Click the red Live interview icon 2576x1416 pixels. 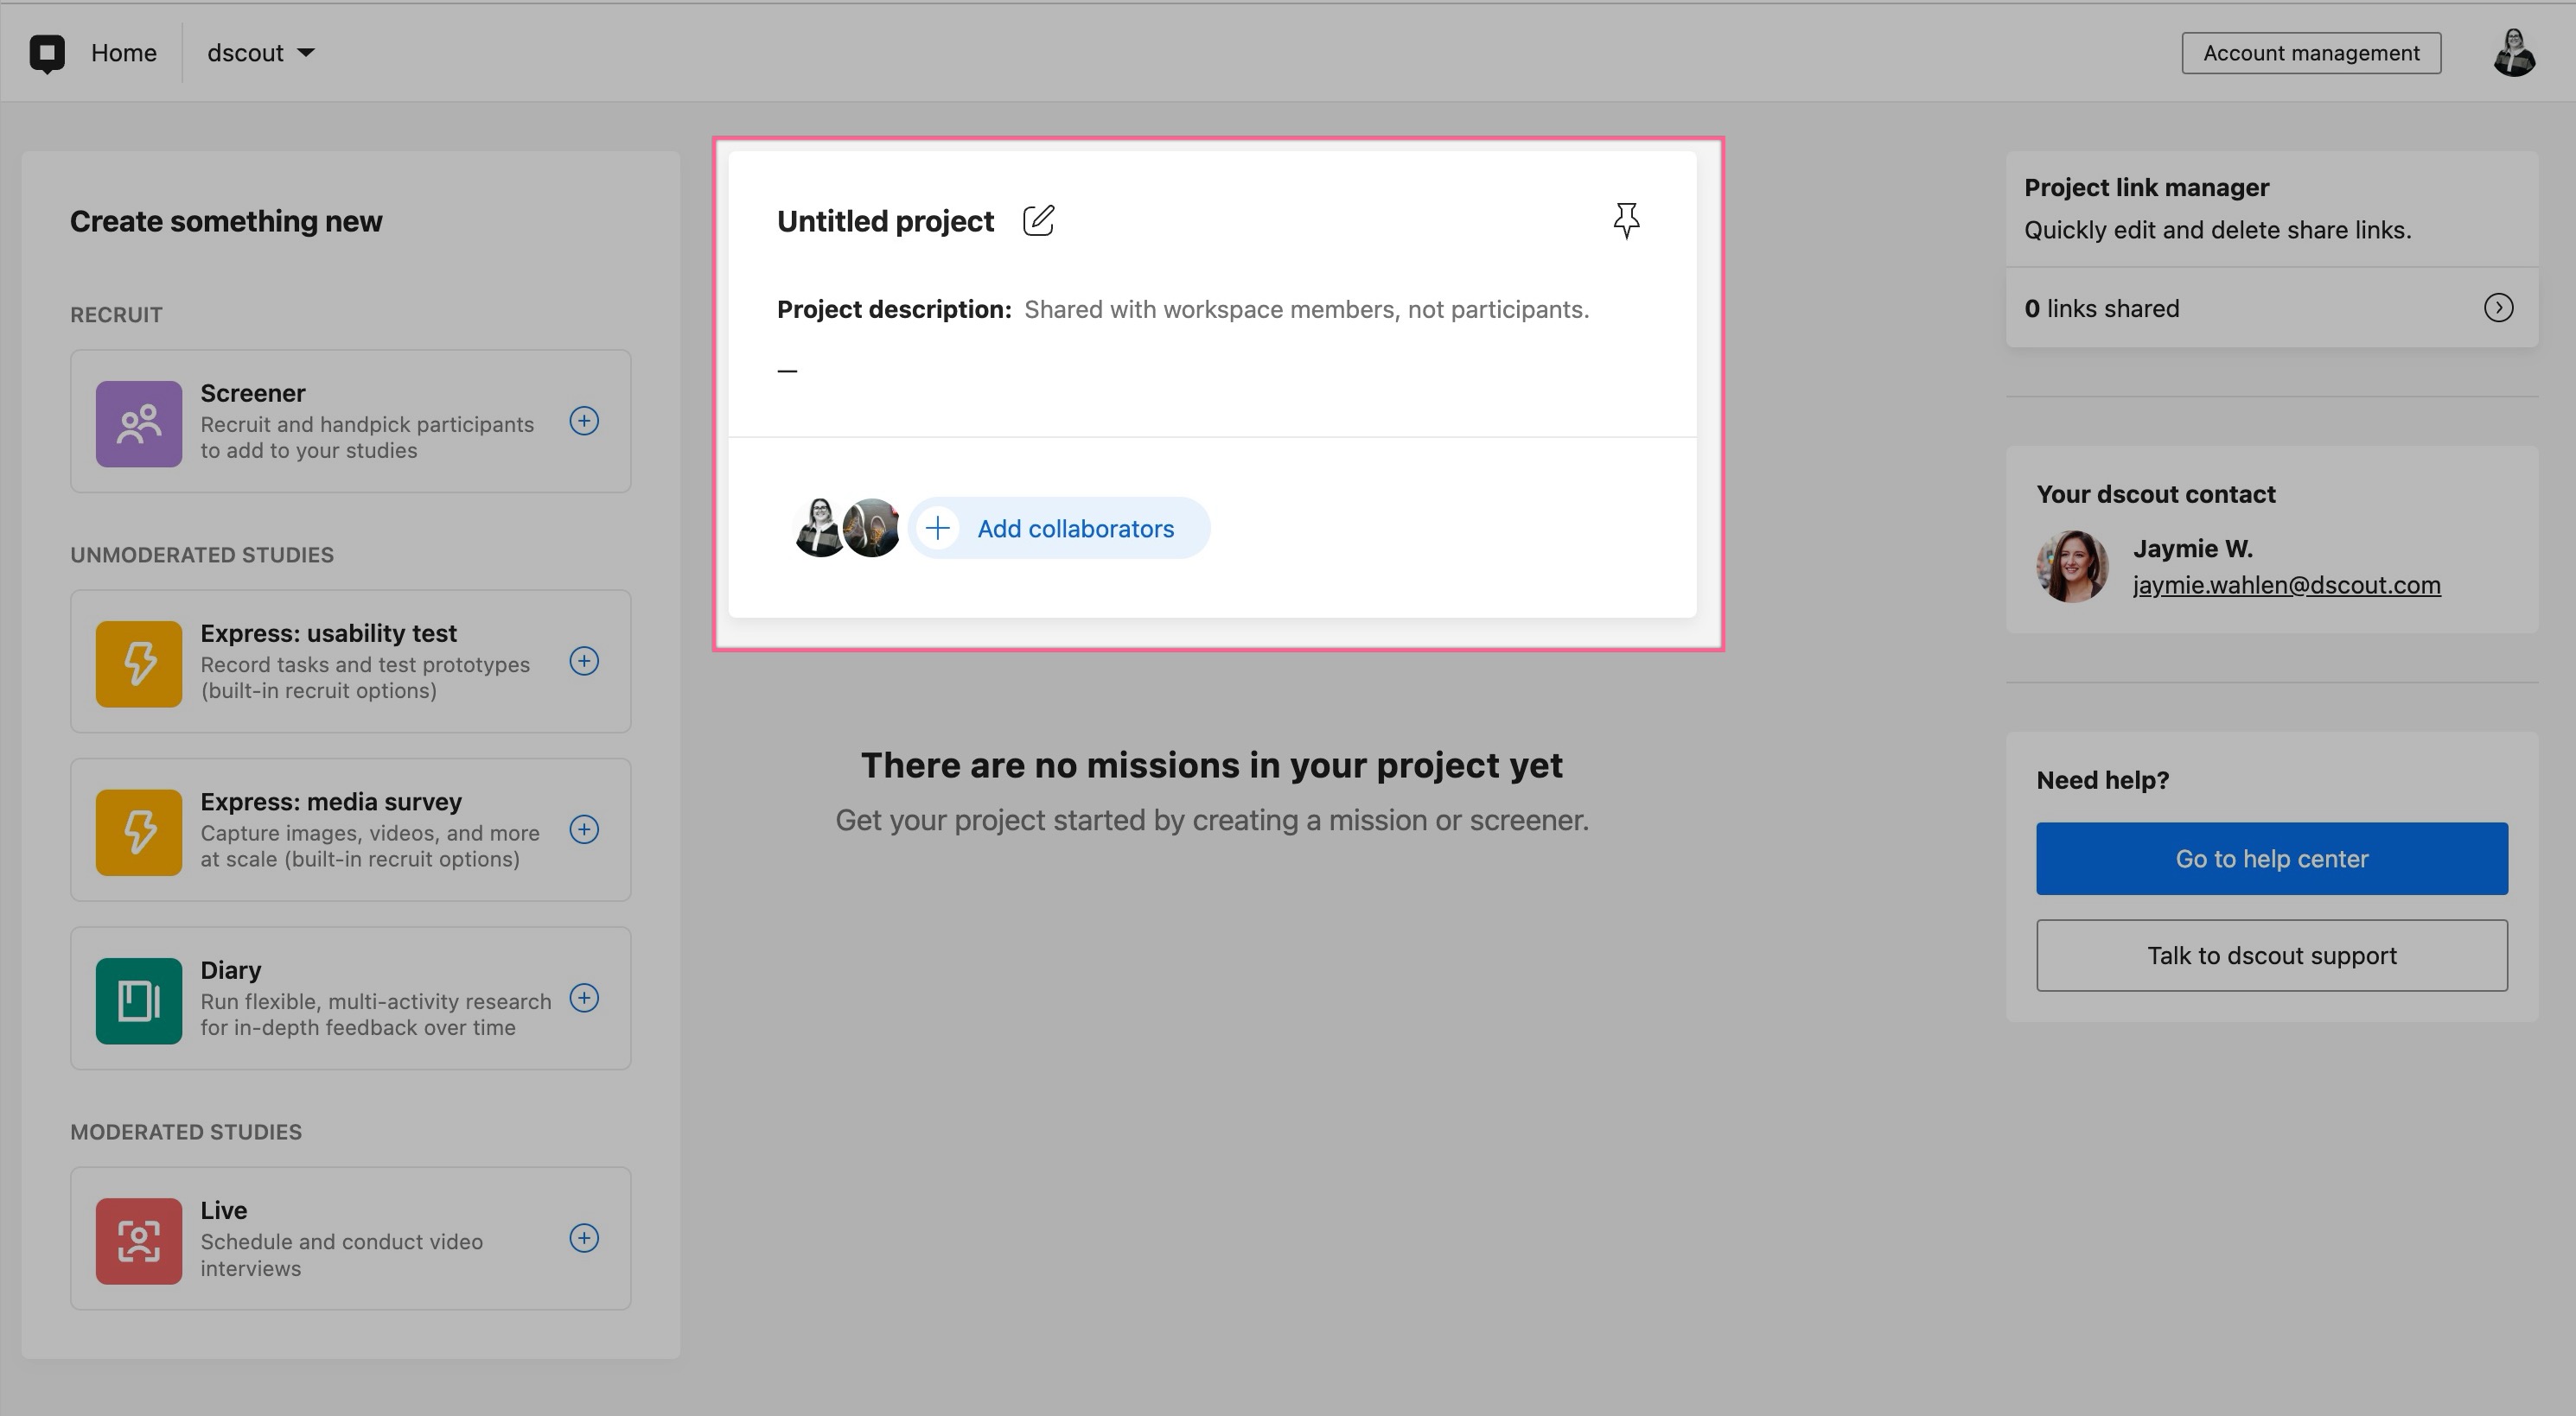click(x=139, y=1241)
